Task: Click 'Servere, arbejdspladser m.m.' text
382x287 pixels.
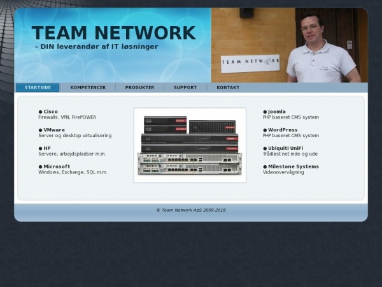Action: (x=72, y=154)
